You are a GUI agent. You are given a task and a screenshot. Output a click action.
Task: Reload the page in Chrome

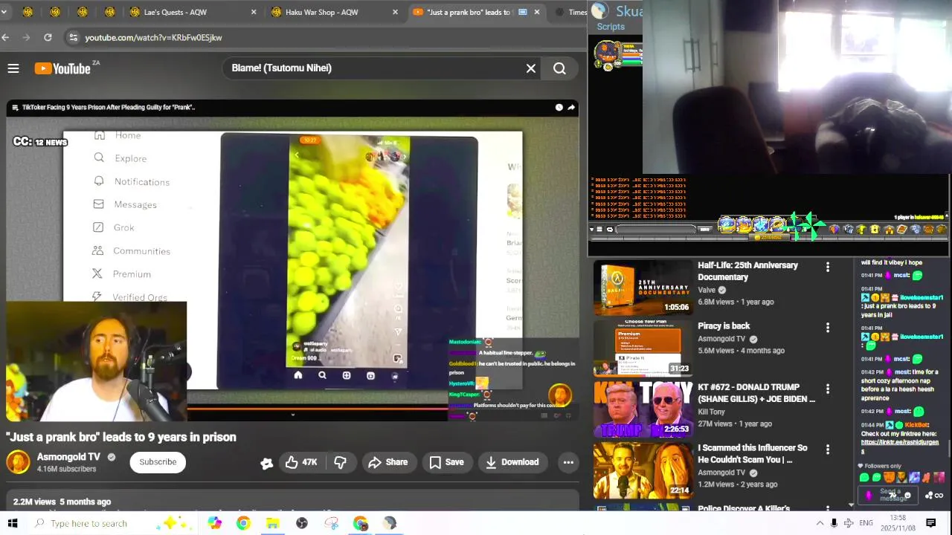(x=48, y=37)
